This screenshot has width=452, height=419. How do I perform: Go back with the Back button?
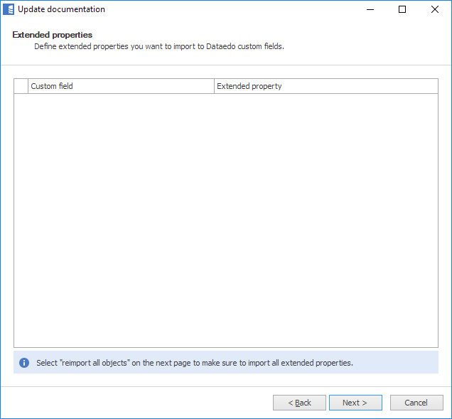299,403
